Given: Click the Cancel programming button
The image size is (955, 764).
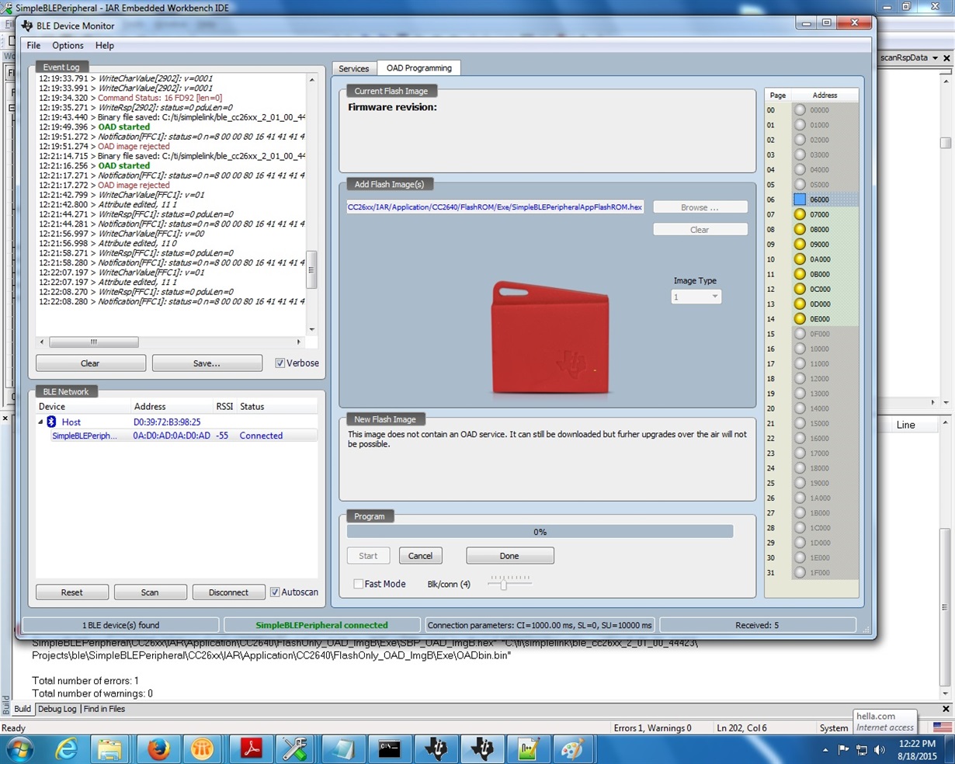Looking at the screenshot, I should pyautogui.click(x=420, y=555).
